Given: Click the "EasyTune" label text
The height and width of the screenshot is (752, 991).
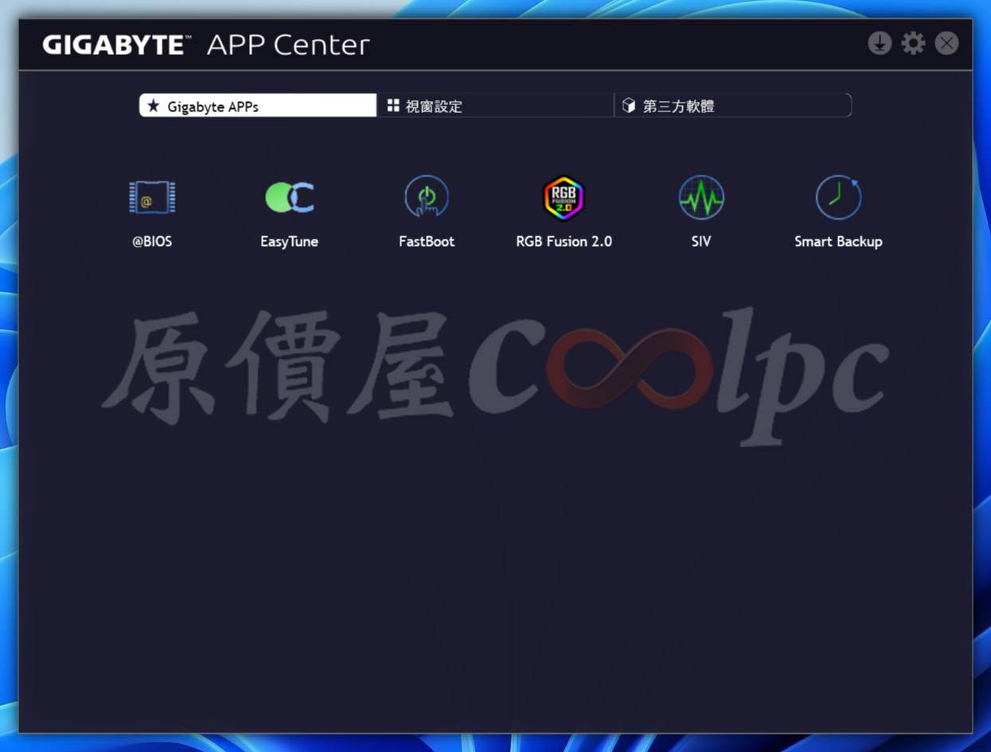Looking at the screenshot, I should tap(290, 242).
